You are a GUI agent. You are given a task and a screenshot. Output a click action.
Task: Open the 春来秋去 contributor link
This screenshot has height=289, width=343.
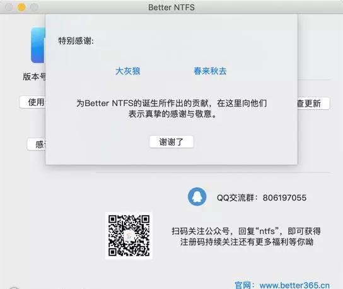tap(210, 71)
